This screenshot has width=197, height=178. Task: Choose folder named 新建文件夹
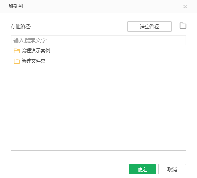(x=33, y=61)
